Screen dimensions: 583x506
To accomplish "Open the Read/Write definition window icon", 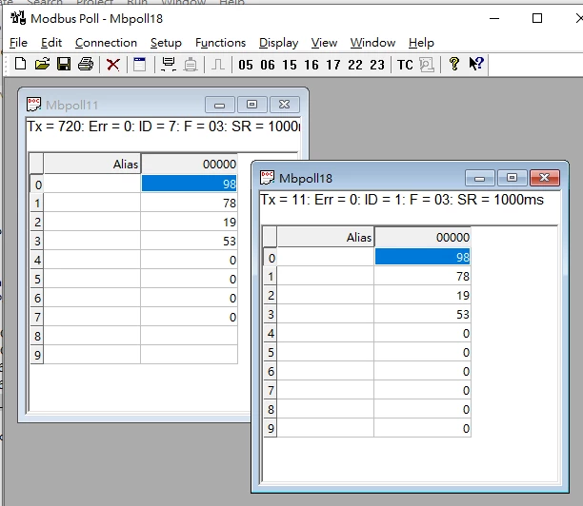I will click(x=140, y=65).
